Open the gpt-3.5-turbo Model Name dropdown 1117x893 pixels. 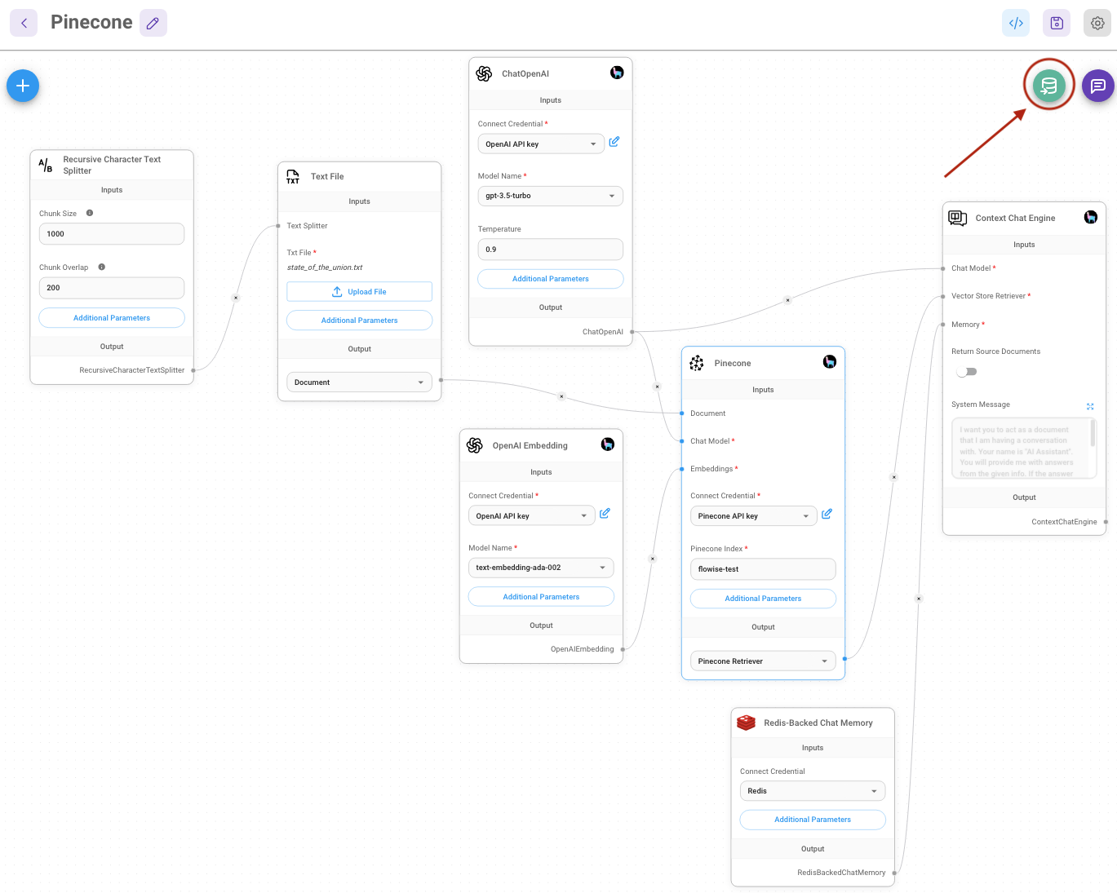click(x=550, y=196)
